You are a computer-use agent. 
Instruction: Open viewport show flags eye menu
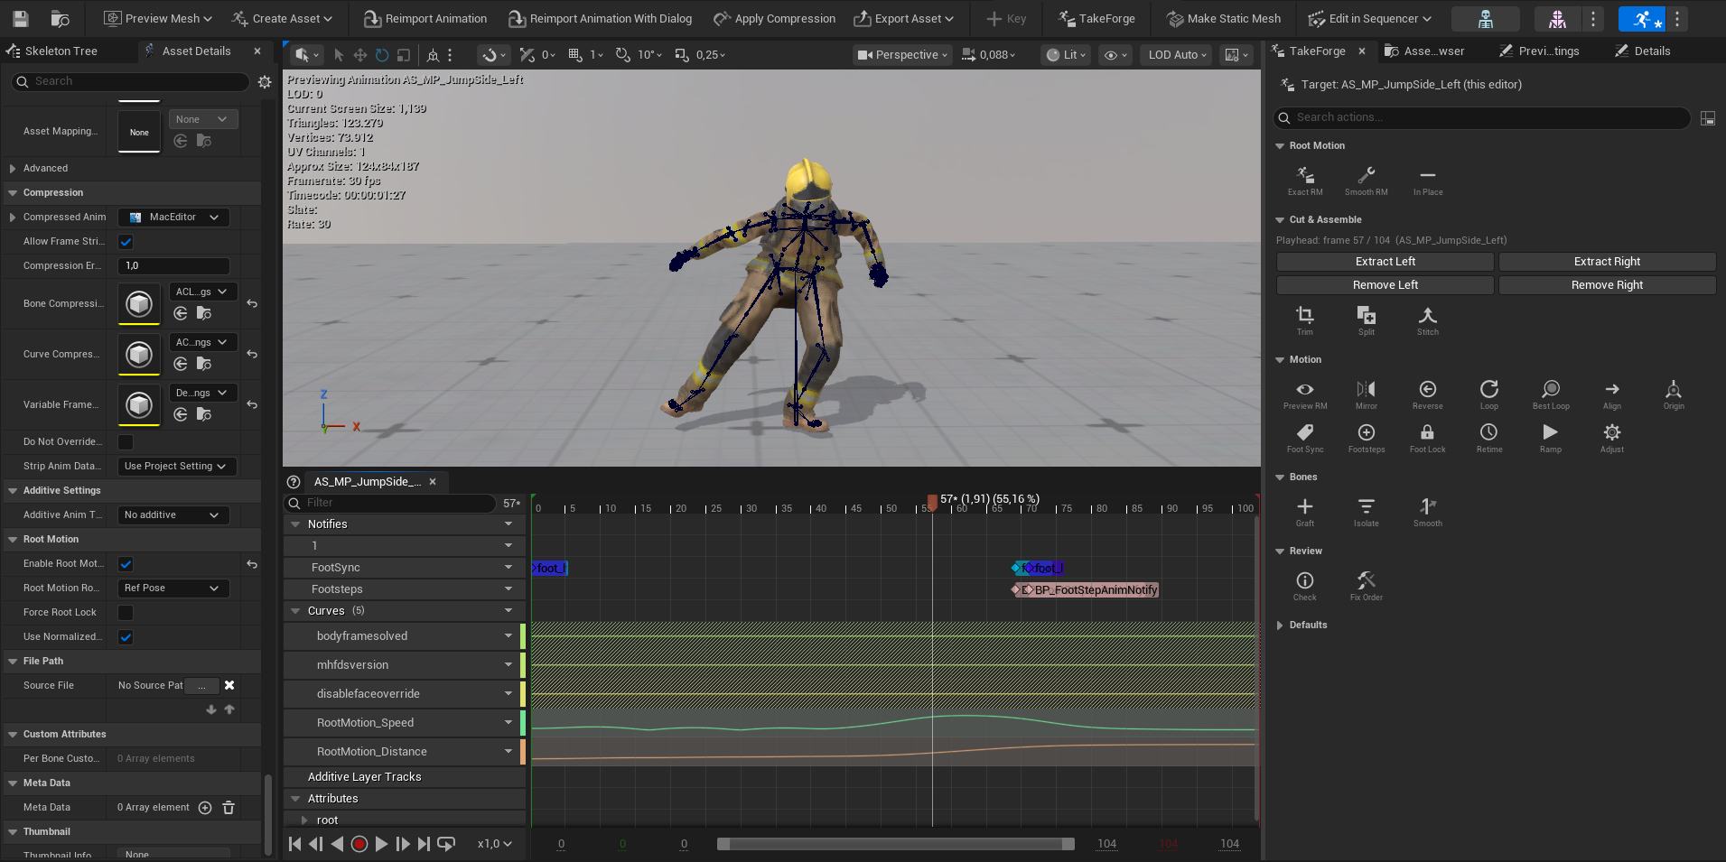tap(1116, 55)
